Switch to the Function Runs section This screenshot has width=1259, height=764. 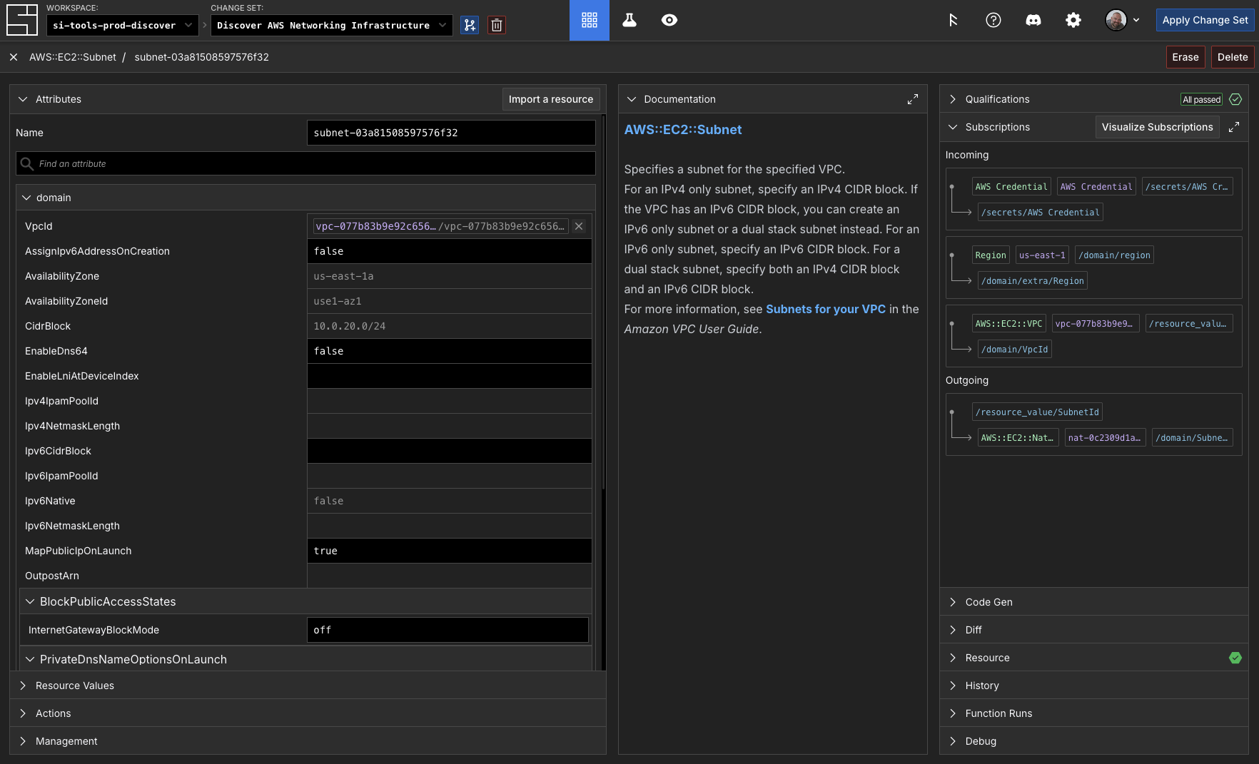997,713
